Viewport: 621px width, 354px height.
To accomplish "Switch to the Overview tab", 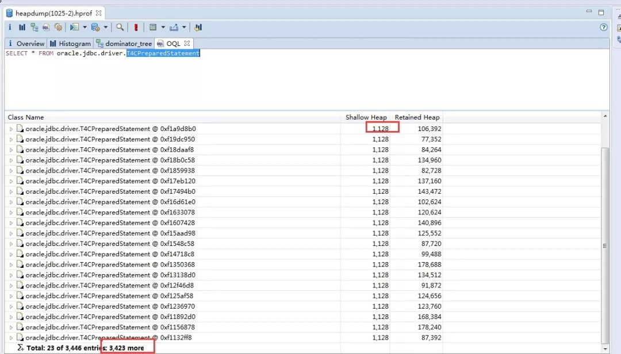I will (x=26, y=44).
